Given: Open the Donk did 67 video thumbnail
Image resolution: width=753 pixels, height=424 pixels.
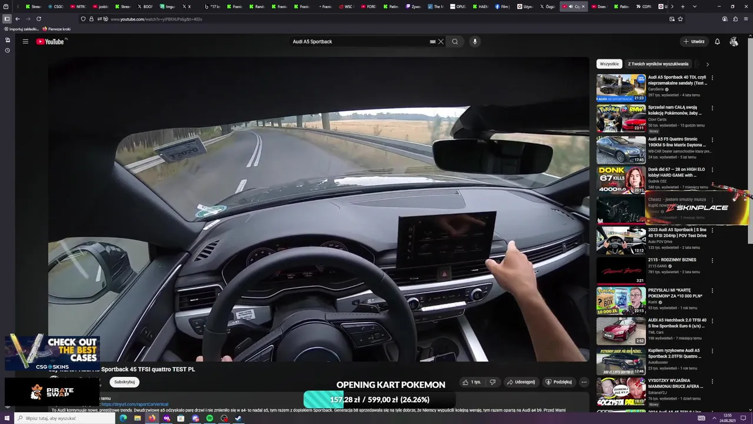Looking at the screenshot, I should (x=621, y=180).
